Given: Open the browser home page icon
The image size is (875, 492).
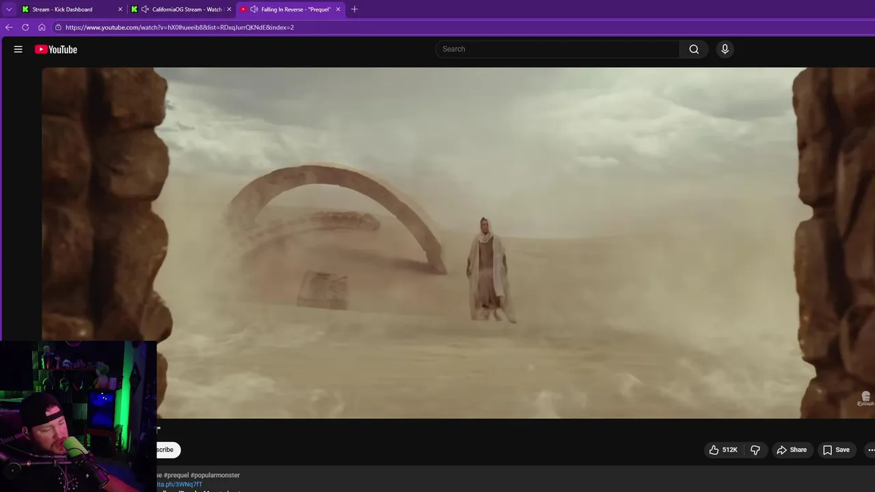Looking at the screenshot, I should [42, 27].
